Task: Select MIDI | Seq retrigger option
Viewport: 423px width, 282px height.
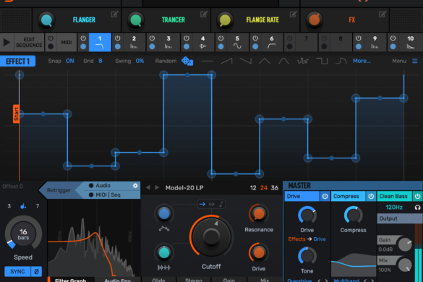Action: [108, 195]
